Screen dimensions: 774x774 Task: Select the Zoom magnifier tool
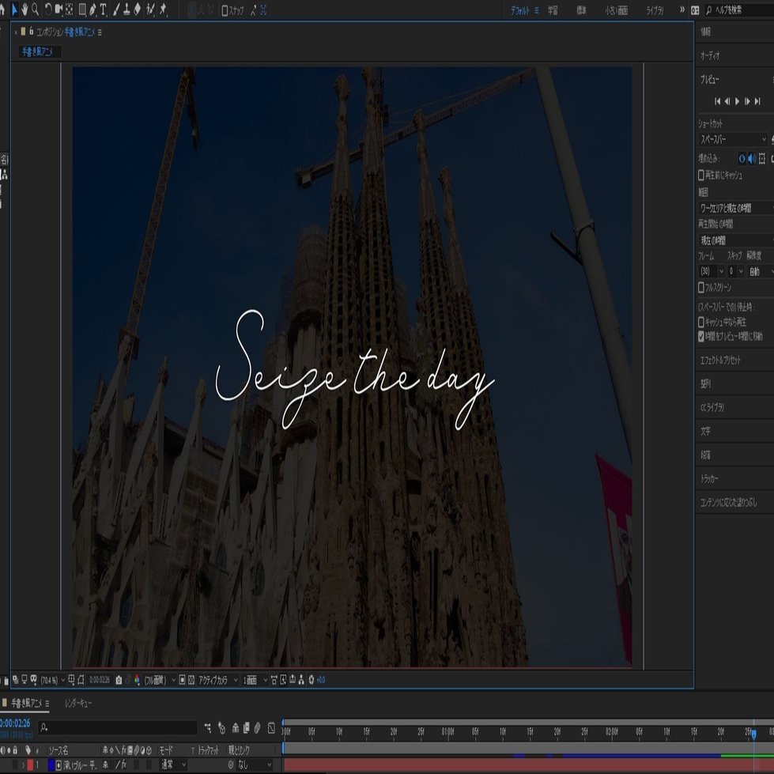point(35,9)
